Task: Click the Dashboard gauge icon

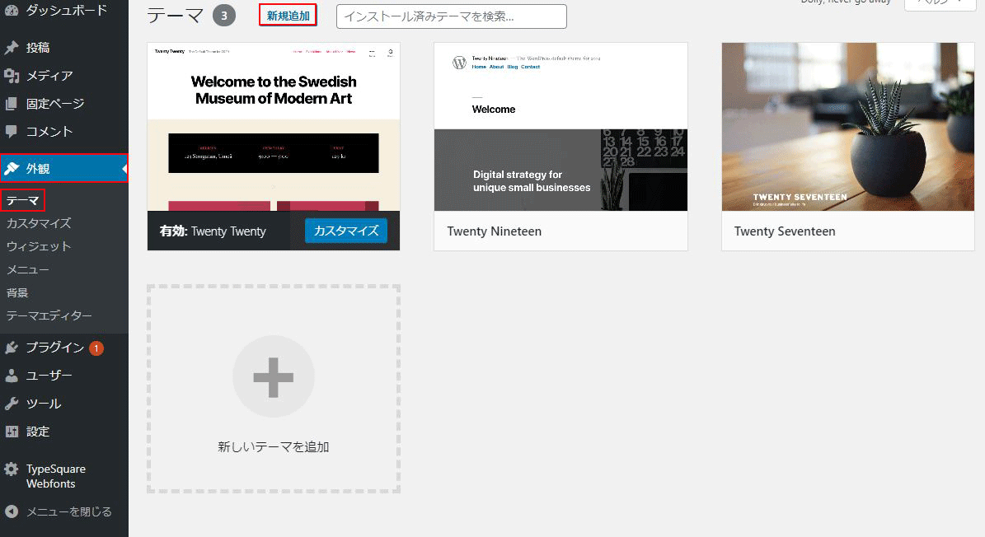Action: [x=12, y=11]
